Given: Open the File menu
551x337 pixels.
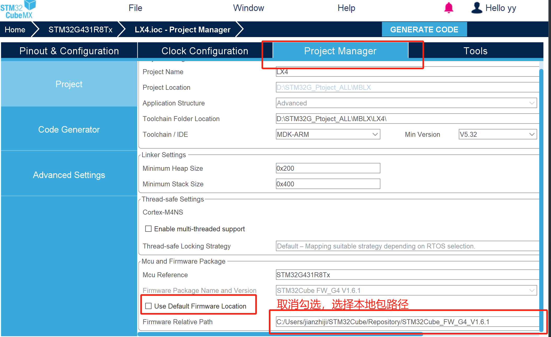Looking at the screenshot, I should click(x=135, y=8).
